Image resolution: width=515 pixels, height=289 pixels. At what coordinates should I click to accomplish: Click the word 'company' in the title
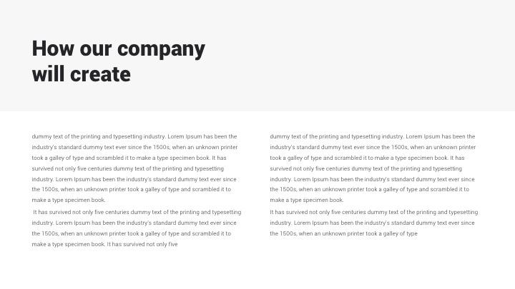pos(161,49)
